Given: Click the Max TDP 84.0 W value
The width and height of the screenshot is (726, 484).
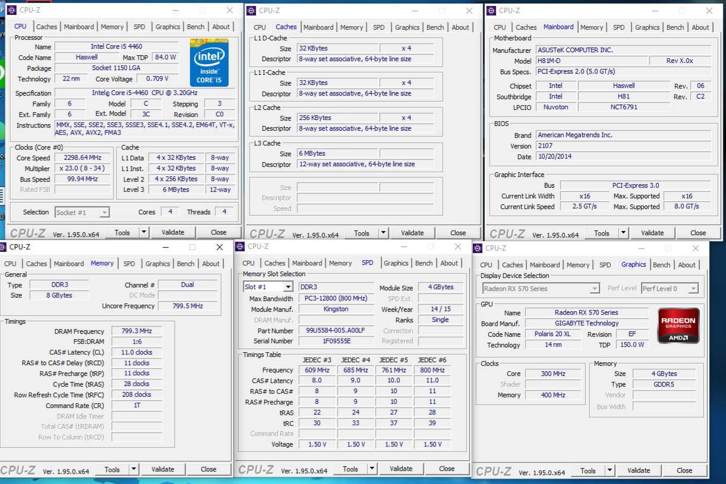Looking at the screenshot, I should [x=165, y=57].
